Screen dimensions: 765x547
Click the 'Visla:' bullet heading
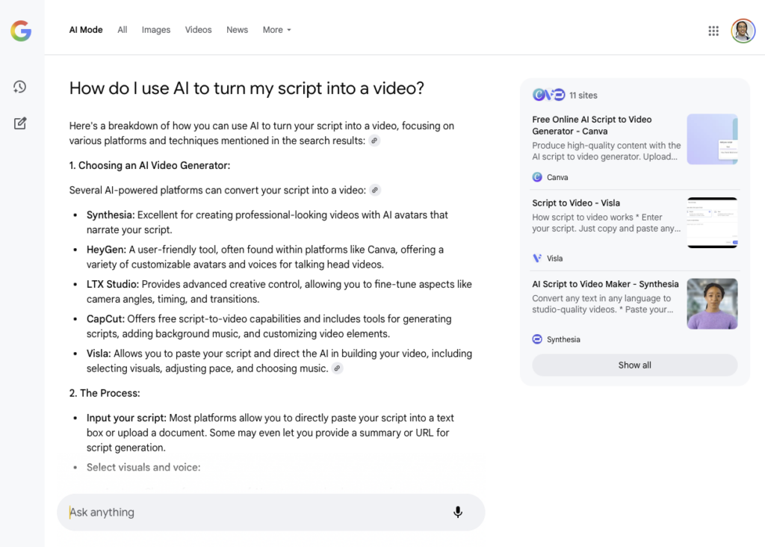(x=99, y=353)
